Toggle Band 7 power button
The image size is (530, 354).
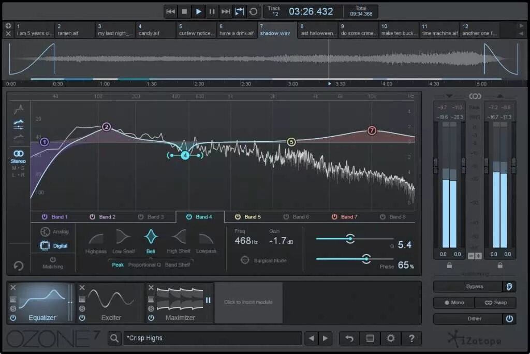pos(334,217)
